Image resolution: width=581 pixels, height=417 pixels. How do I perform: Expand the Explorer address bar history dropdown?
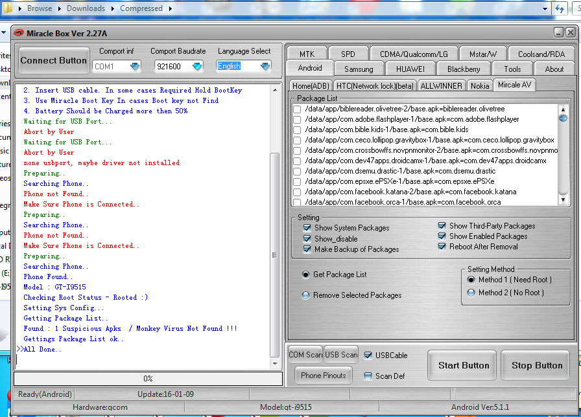point(545,8)
